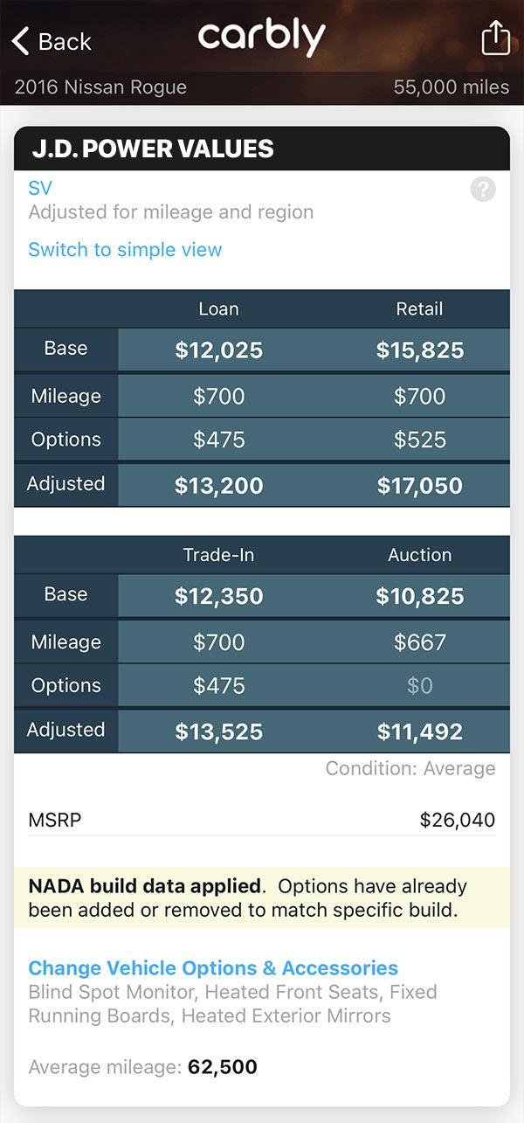The height and width of the screenshot is (1123, 524).
Task: Select the MSRP row
Action: 262,820
